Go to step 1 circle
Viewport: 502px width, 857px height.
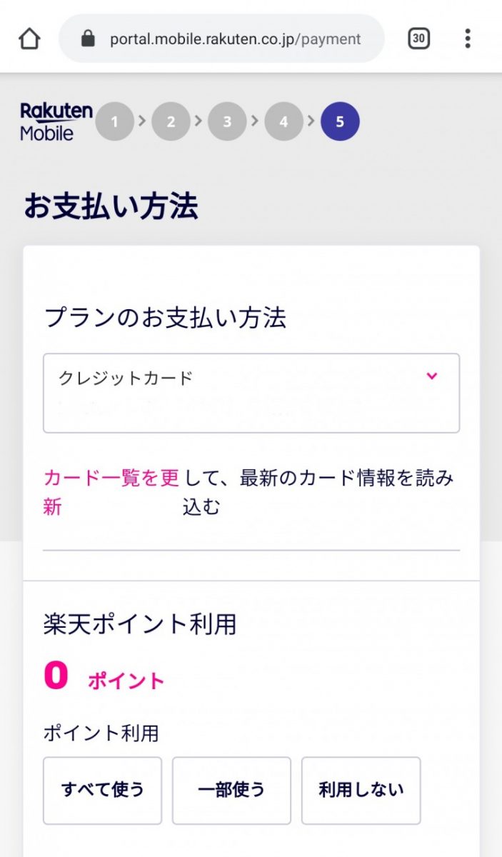click(114, 121)
